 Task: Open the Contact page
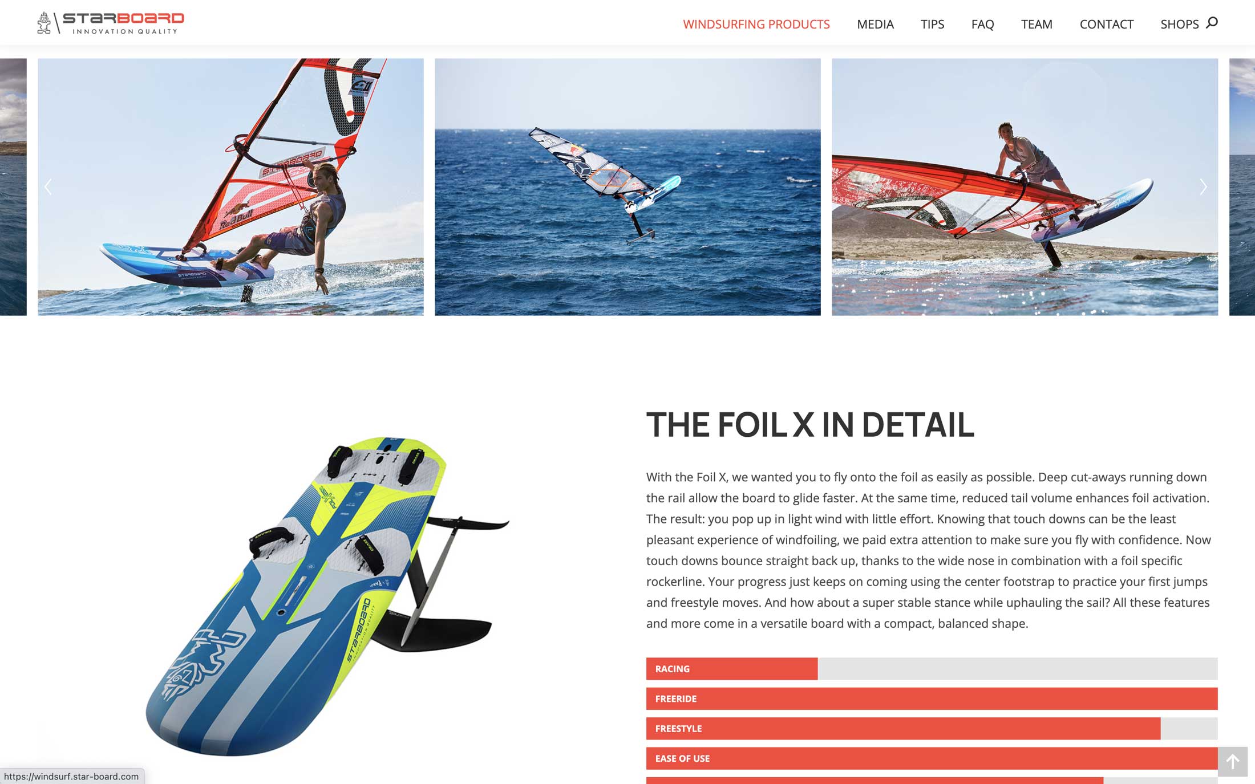pos(1106,24)
